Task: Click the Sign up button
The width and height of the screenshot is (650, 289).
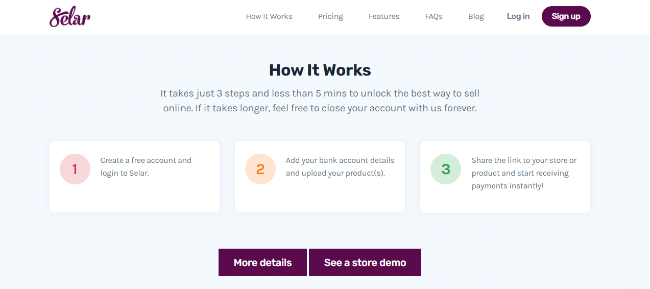Action: coord(566,16)
